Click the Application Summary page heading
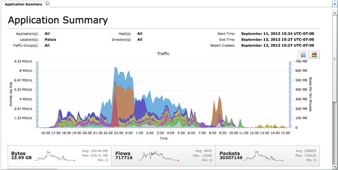Viewport: 338px width, 170px height. pyautogui.click(x=58, y=21)
